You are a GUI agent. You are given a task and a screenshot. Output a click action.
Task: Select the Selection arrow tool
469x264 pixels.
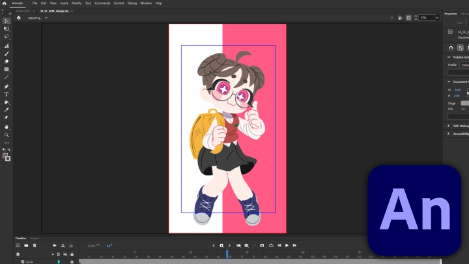point(7,21)
